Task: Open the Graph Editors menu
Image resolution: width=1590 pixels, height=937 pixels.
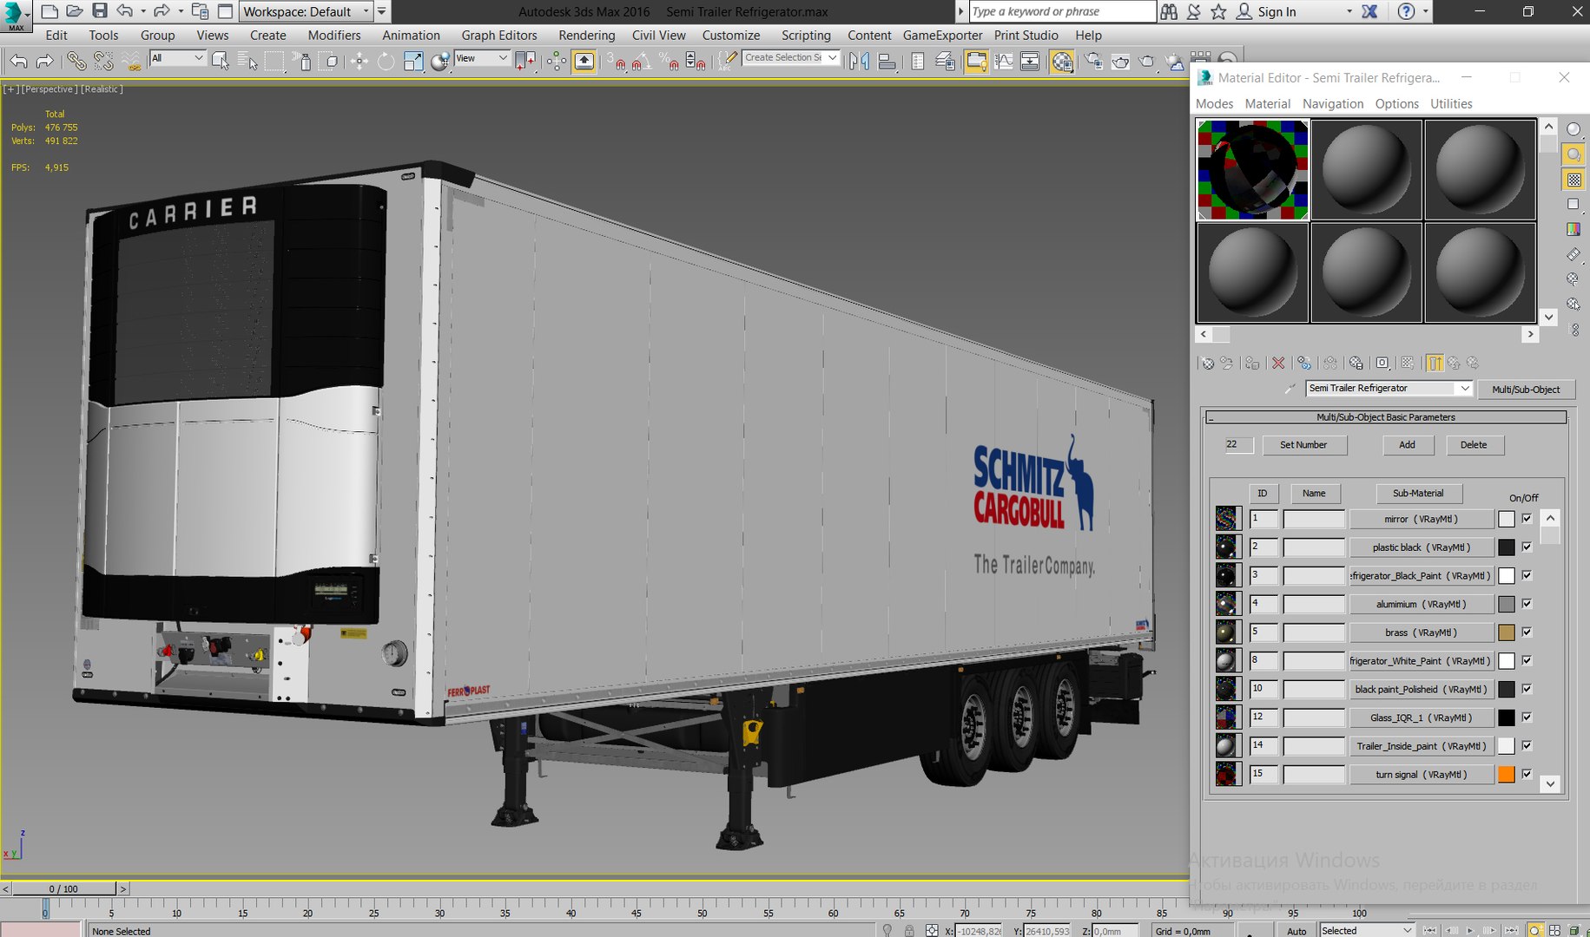Action: point(499,35)
